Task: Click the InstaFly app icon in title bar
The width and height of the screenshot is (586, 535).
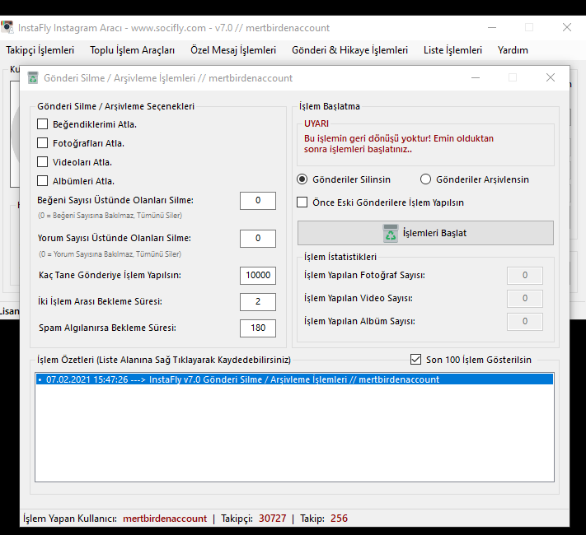Action: pyautogui.click(x=7, y=27)
